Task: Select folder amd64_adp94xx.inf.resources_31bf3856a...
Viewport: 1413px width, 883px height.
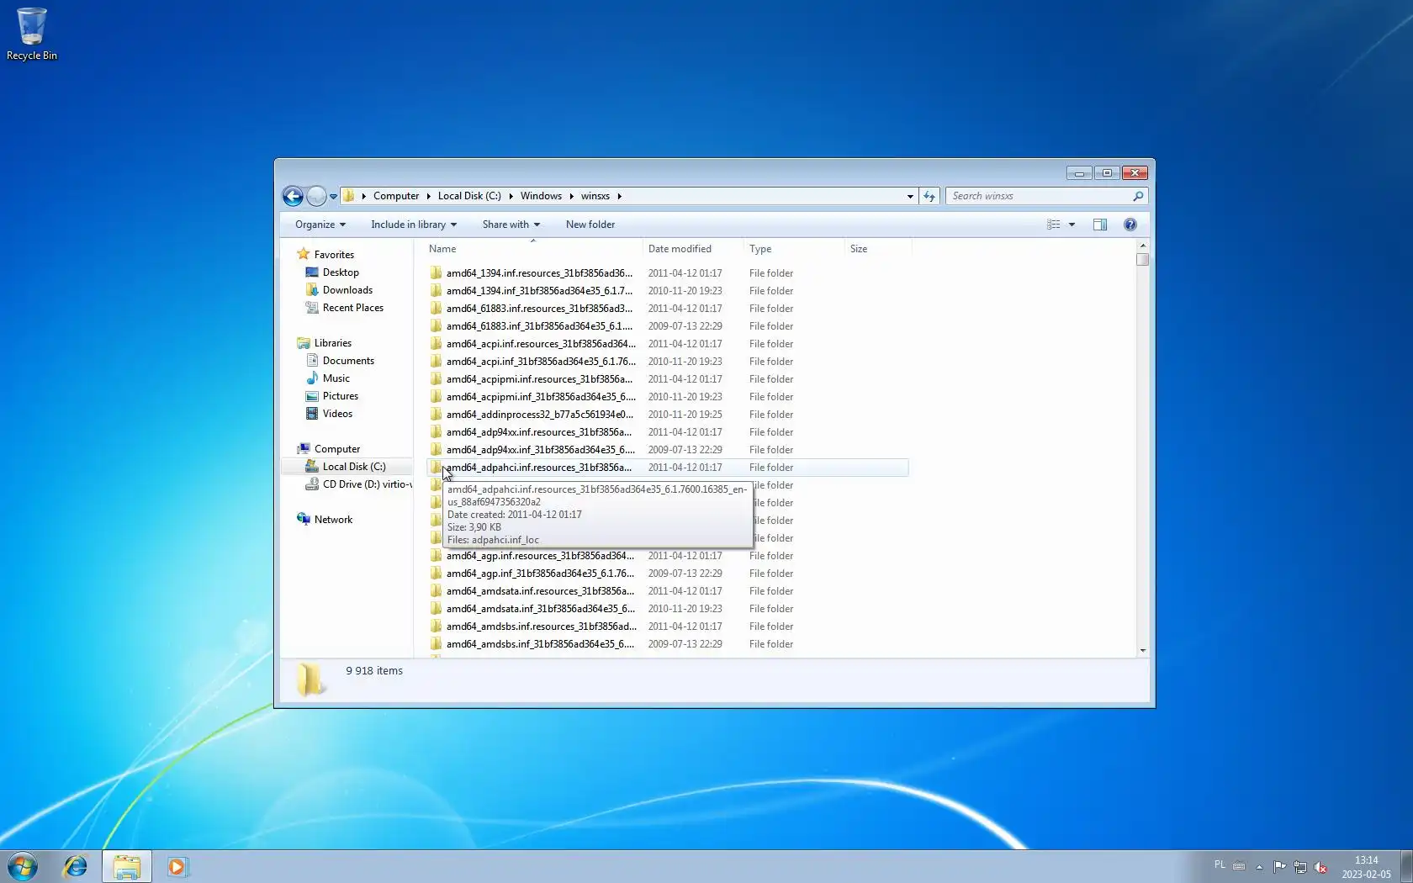Action: click(539, 432)
